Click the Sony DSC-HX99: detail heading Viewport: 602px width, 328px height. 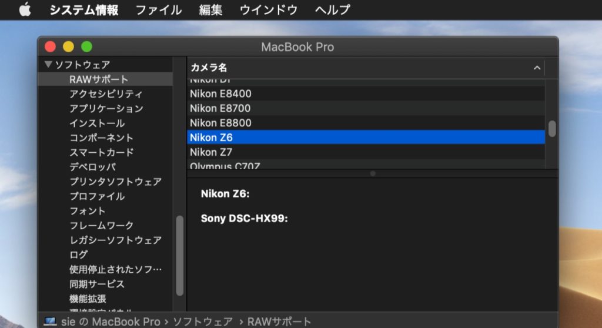244,218
